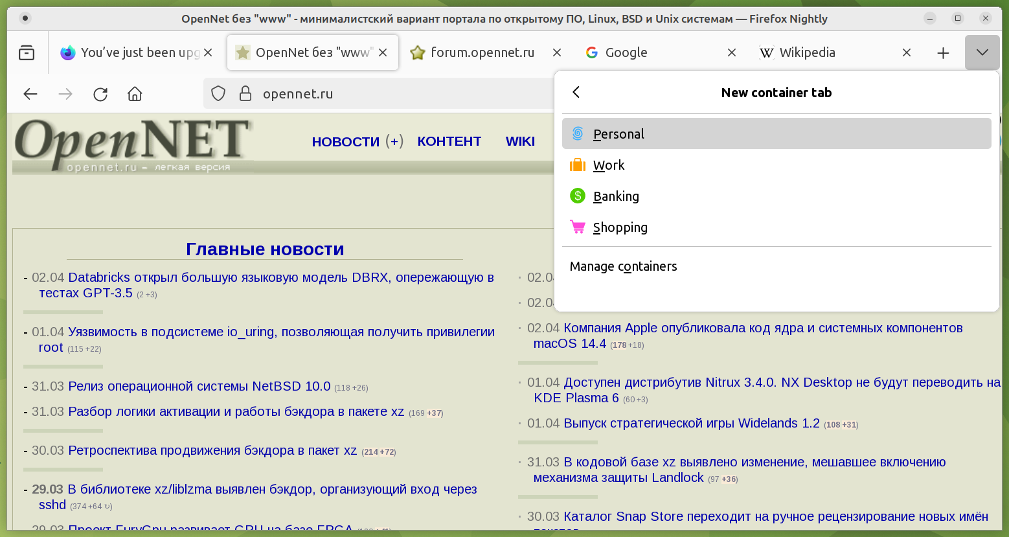
Task: Open the NetBSD 10.0 release article
Action: 199,386
